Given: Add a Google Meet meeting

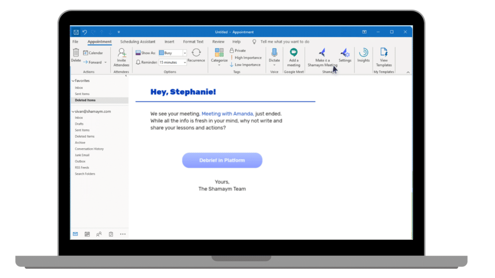Looking at the screenshot, I should pyautogui.click(x=293, y=57).
